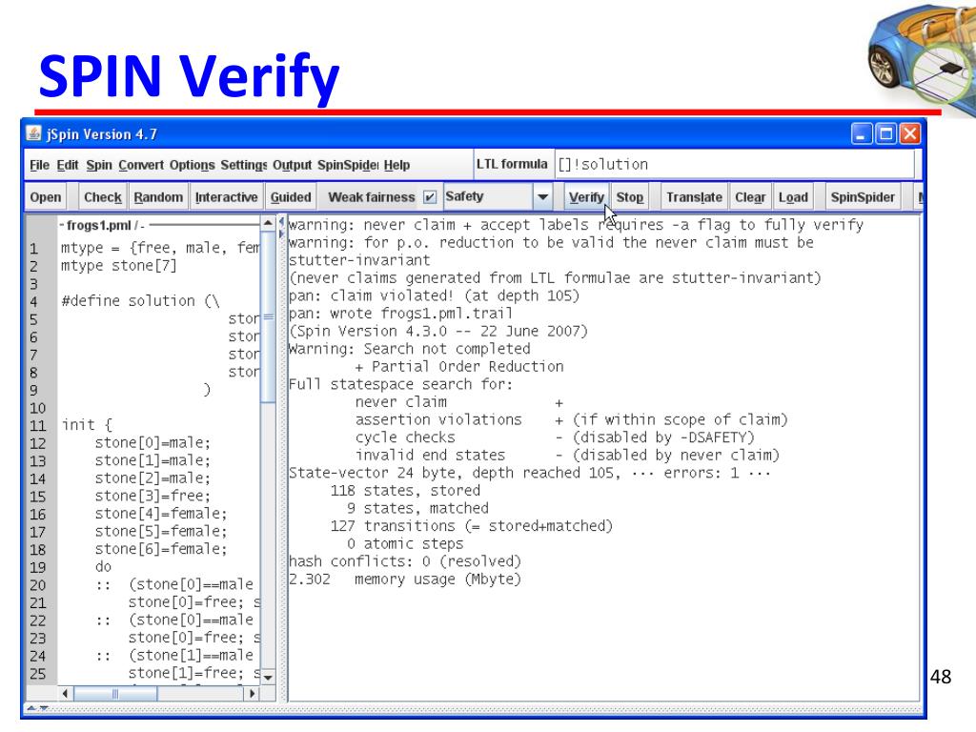Open the Safety mode dropdown
This screenshot has width=976, height=732.
click(x=544, y=196)
